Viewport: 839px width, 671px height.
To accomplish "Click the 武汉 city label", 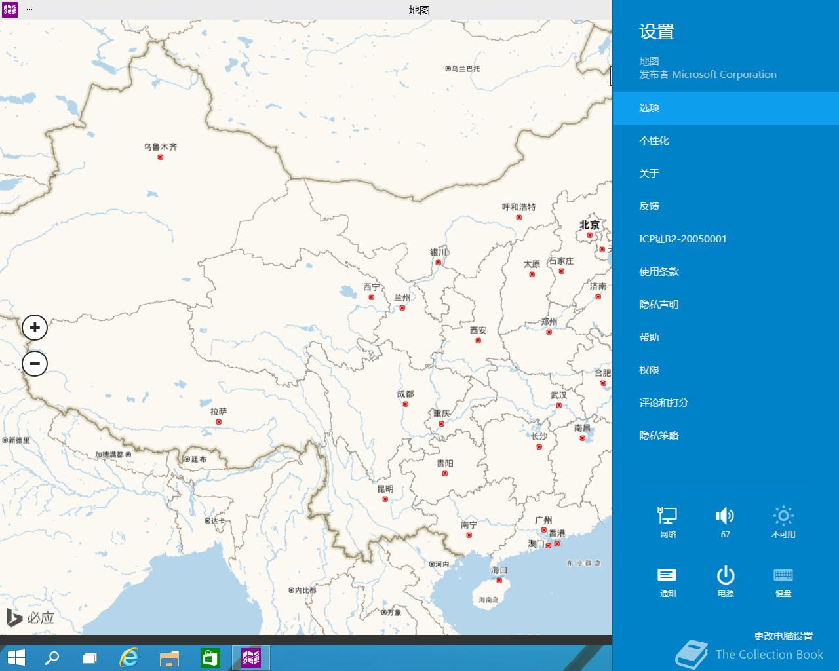I will (558, 395).
